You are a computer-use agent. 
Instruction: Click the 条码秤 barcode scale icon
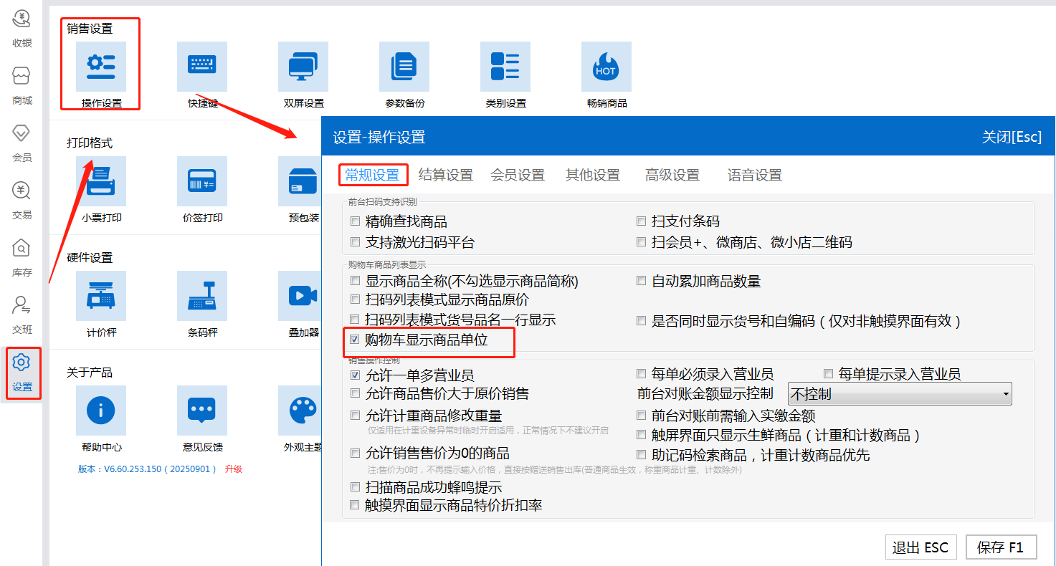tap(202, 296)
